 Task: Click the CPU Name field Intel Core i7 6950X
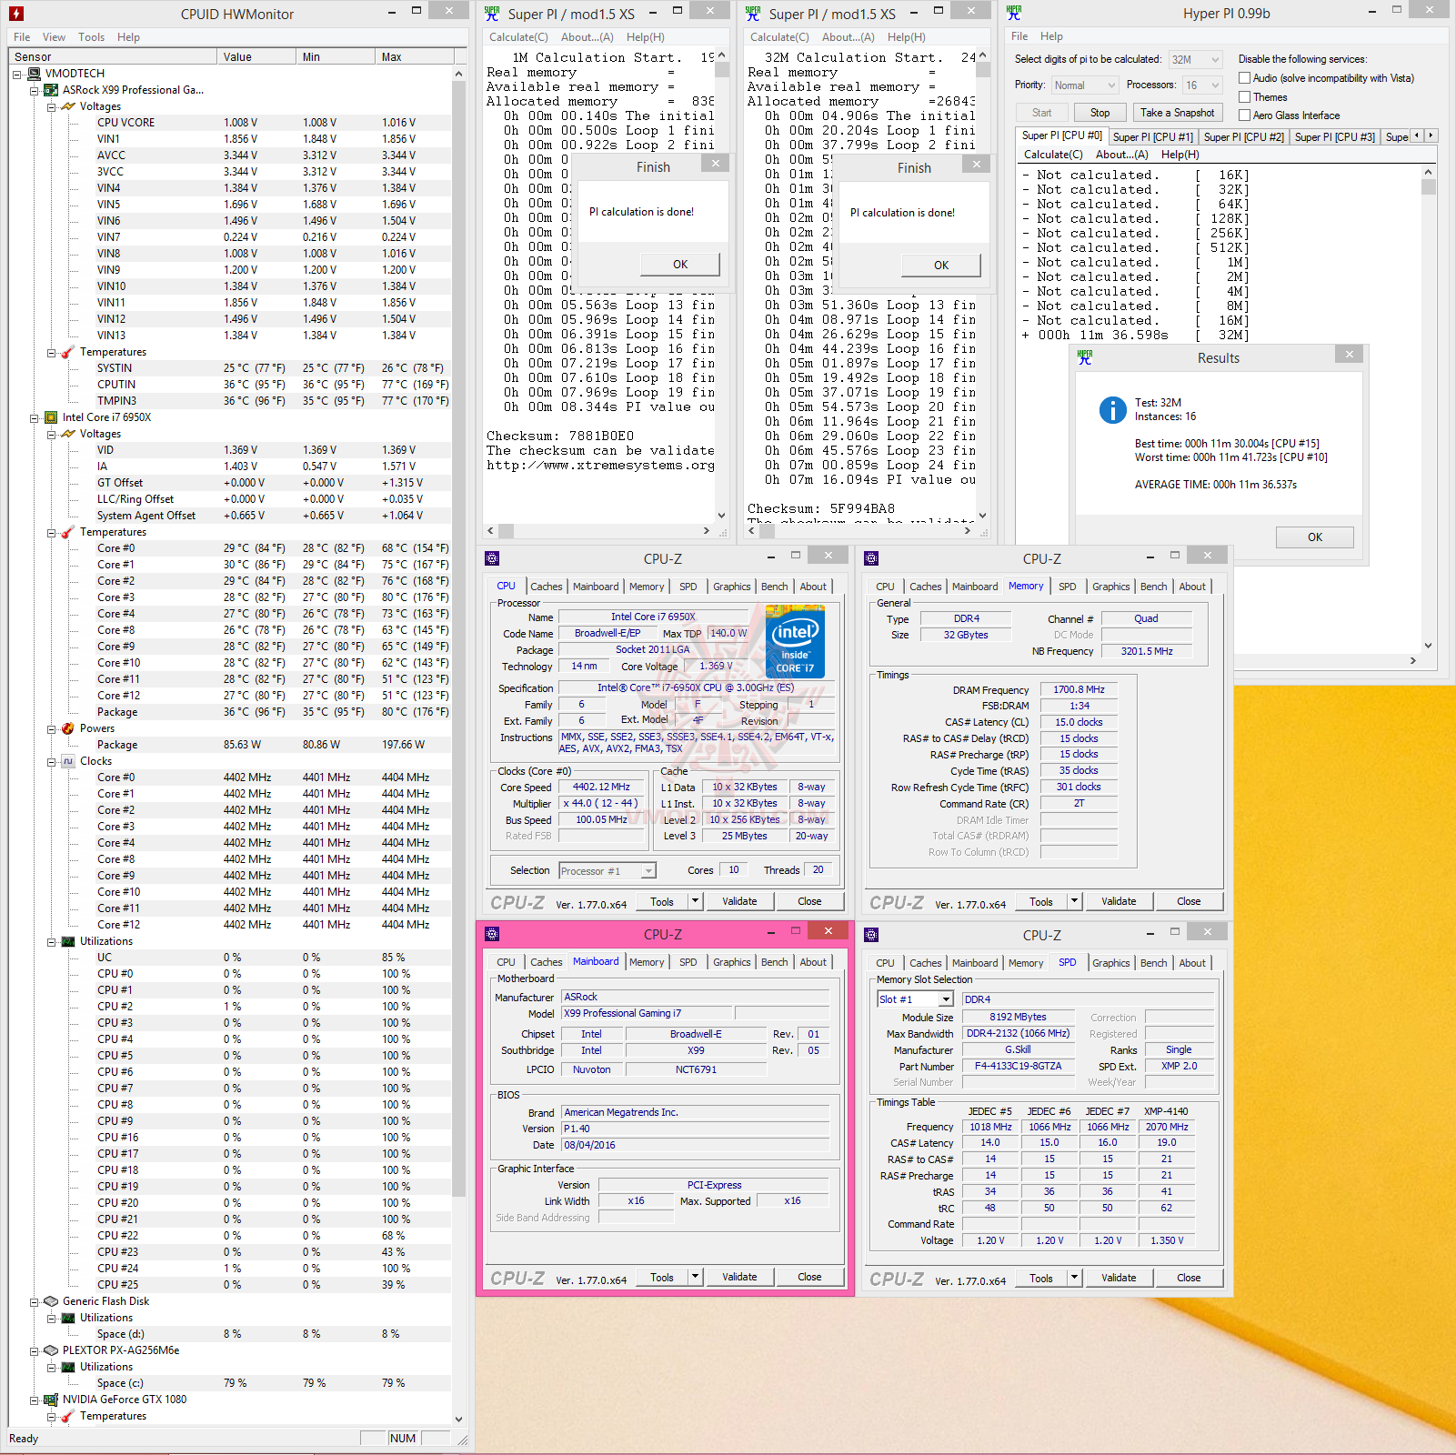pyautogui.click(x=653, y=617)
